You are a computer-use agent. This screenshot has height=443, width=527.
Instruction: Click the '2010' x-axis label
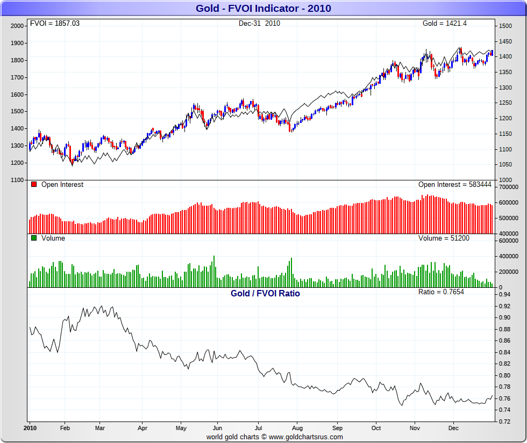tap(30, 429)
